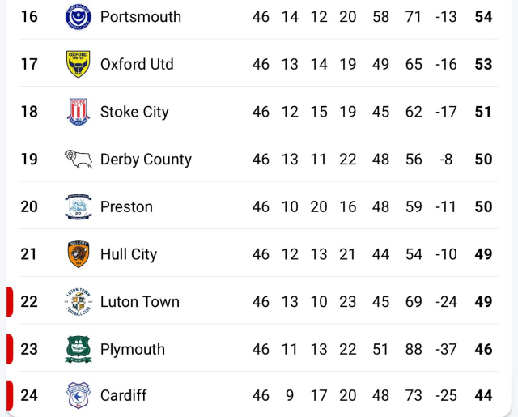
Task: Click the Derby County ram crest
Action: (79, 160)
